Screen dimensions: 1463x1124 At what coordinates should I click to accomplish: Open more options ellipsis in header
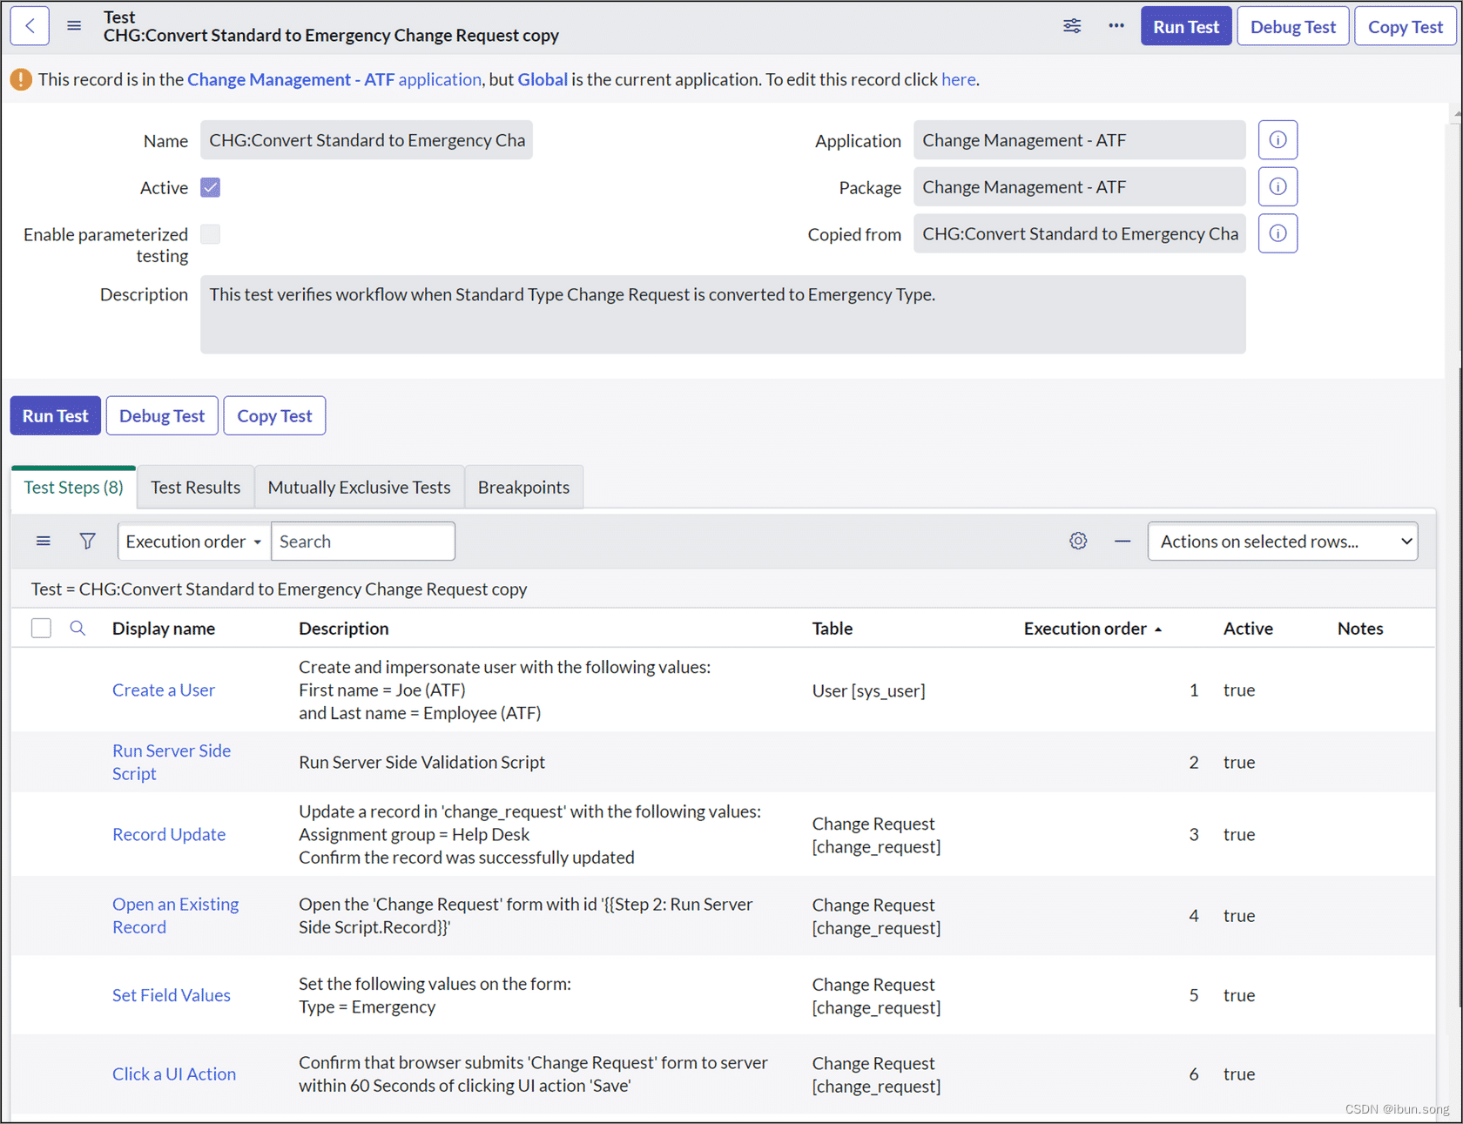(x=1116, y=26)
